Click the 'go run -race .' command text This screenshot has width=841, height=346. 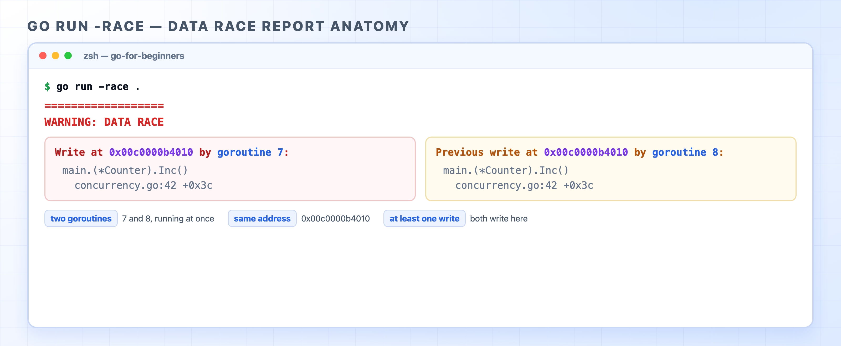(x=98, y=87)
